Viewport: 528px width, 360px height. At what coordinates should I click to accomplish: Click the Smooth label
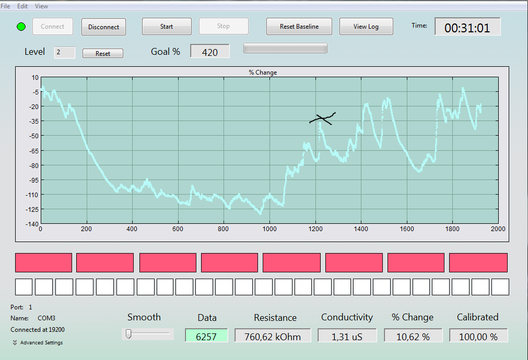[144, 317]
